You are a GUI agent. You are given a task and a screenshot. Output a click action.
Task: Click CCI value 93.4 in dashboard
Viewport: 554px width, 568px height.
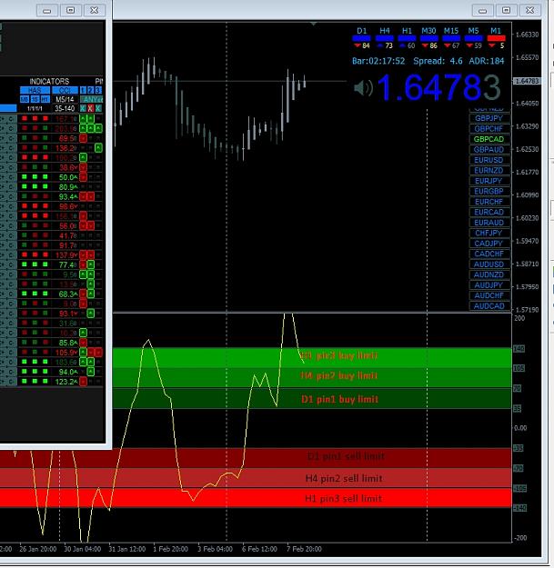coord(67,197)
